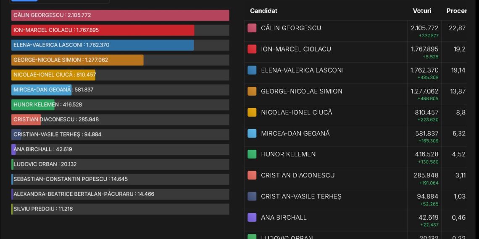Viewport: 479px width, 239px height.
Task: Select the Călin Georgescu bar in the chart
Action: pos(120,16)
